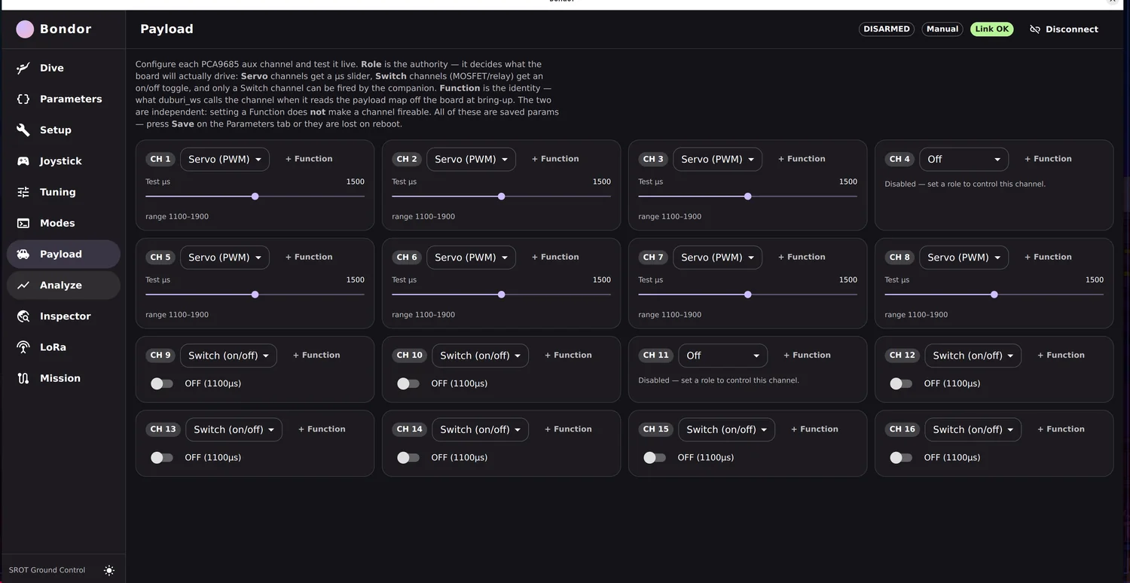Open CH 13 role dropdown
The height and width of the screenshot is (583, 1130).
pos(234,429)
